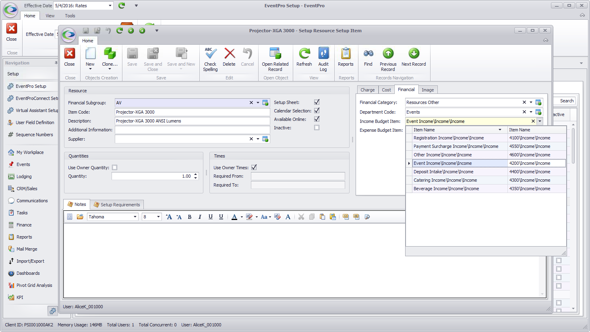This screenshot has width=590, height=332.
Task: Open the Tools tab in main window
Action: point(70,16)
